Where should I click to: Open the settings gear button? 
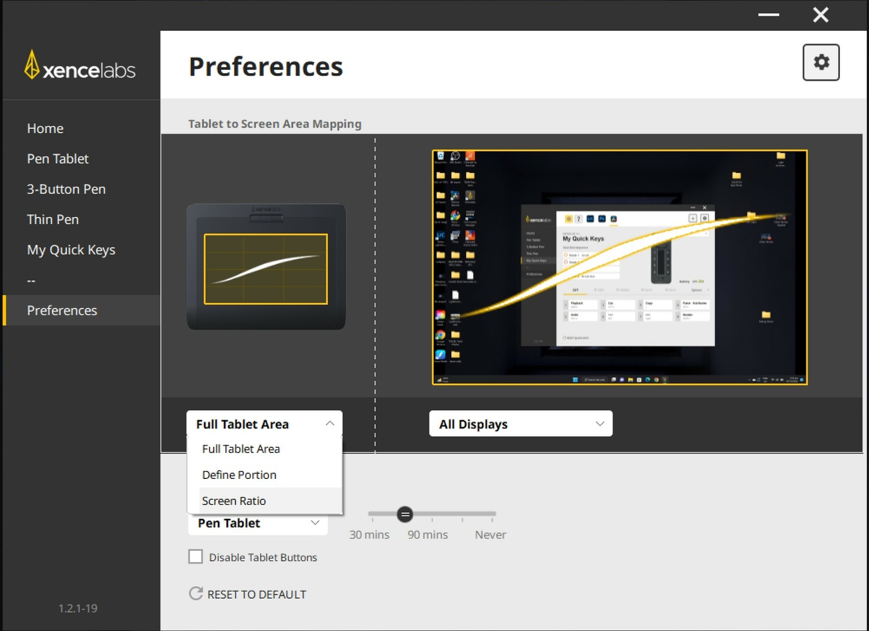[821, 62]
